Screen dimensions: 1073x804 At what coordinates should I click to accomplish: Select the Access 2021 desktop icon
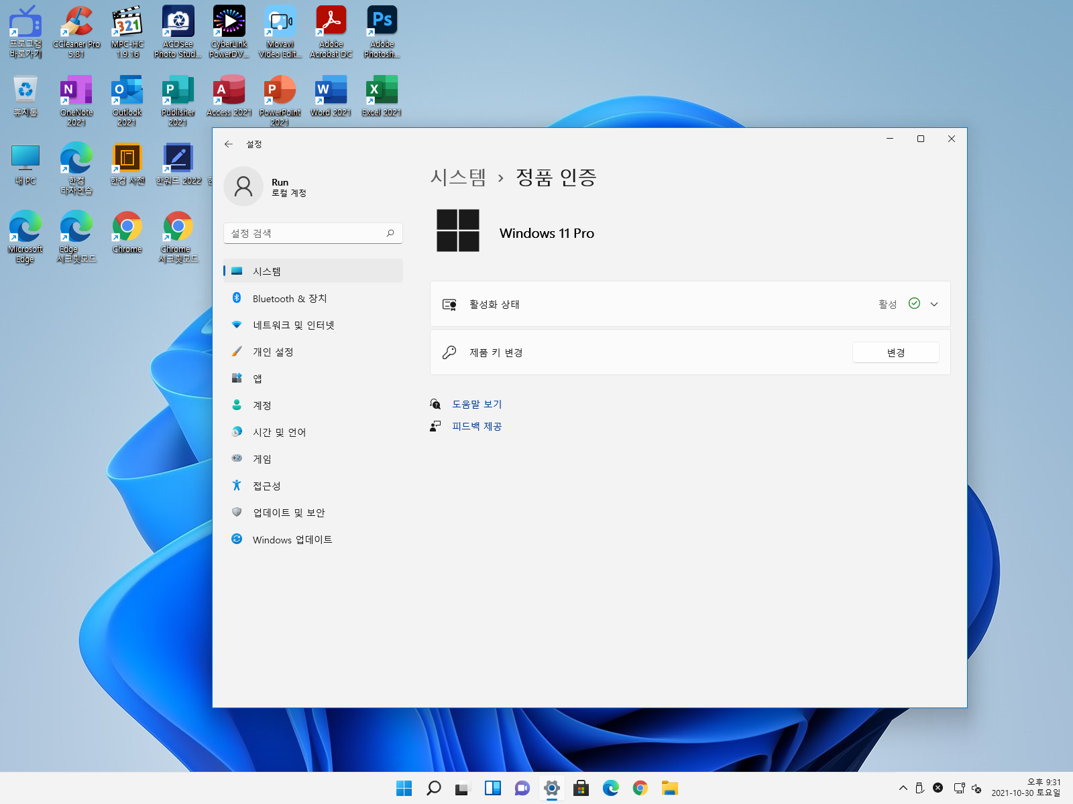point(229,96)
